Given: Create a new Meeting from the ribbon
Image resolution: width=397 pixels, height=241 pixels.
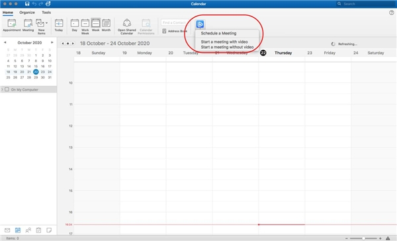Looking at the screenshot, I should click(x=28, y=25).
